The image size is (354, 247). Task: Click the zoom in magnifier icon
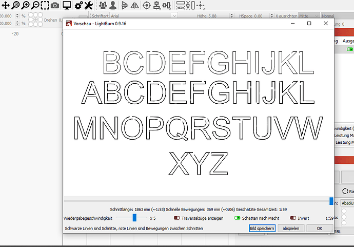click(x=25, y=5)
